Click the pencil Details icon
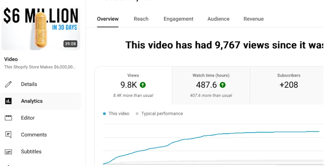 tap(8, 84)
